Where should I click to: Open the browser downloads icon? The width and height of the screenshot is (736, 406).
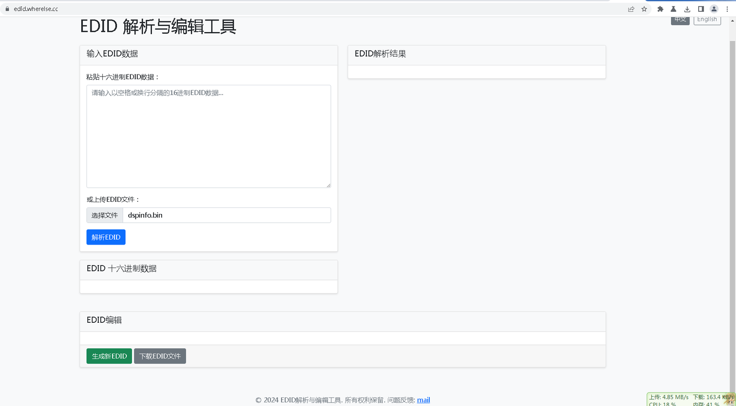click(687, 9)
